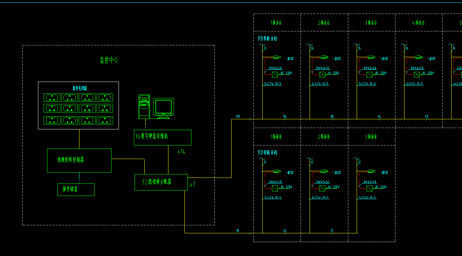Screen dimensions: 462x256
Task: Select the 3栋宿舍 column header
Action: click(371, 137)
